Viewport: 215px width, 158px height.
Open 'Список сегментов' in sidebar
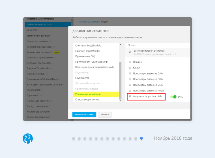(39, 25)
